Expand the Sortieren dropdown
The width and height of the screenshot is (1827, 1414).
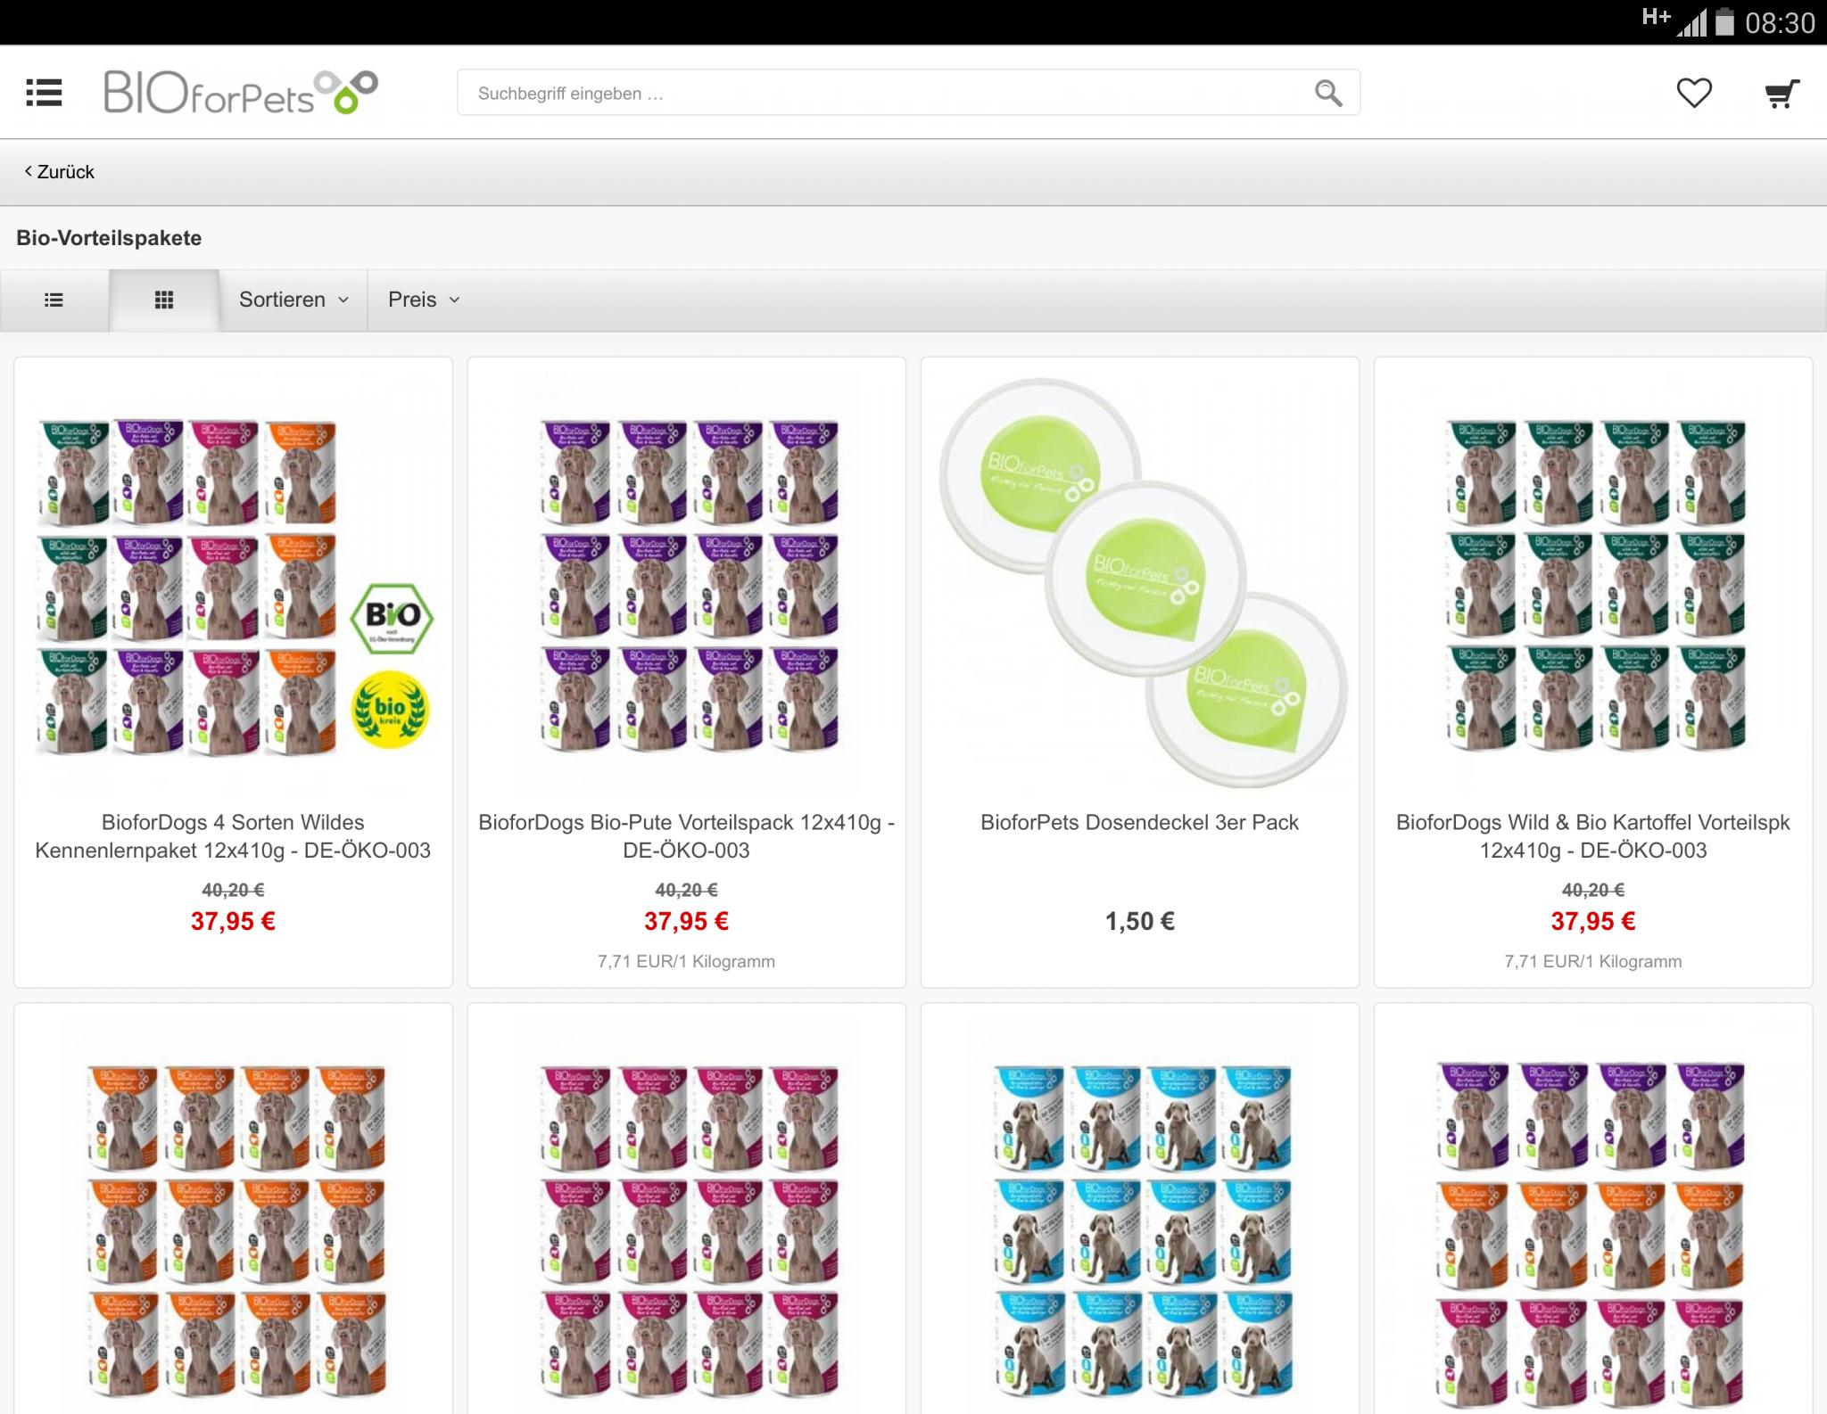(x=293, y=300)
